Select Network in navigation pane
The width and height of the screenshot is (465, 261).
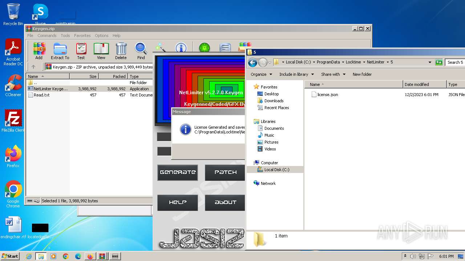click(x=268, y=183)
